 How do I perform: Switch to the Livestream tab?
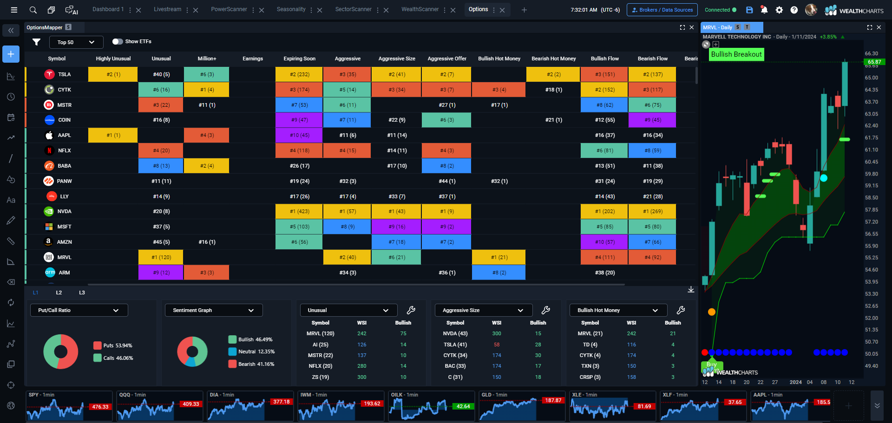pyautogui.click(x=168, y=9)
